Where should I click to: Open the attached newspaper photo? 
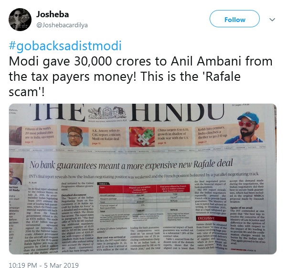pos(143,179)
